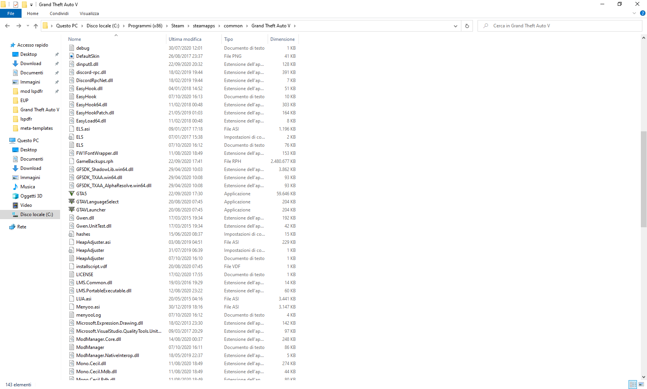Click the New folder quick access icon

(x=24, y=5)
